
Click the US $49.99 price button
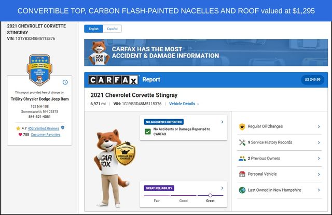tap(312, 80)
